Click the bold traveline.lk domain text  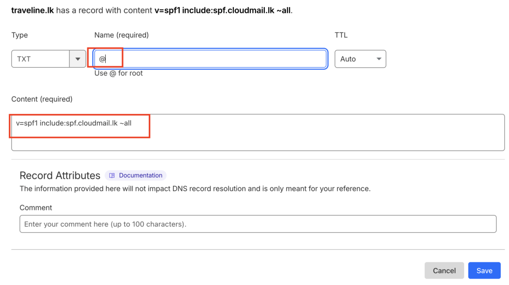[x=32, y=11]
